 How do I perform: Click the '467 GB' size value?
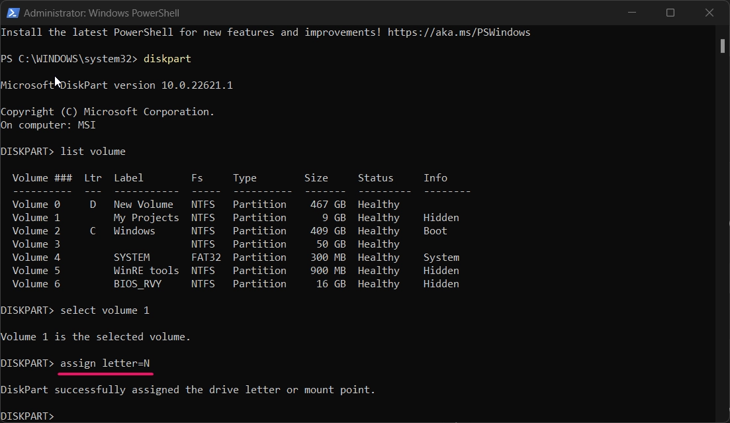click(328, 205)
